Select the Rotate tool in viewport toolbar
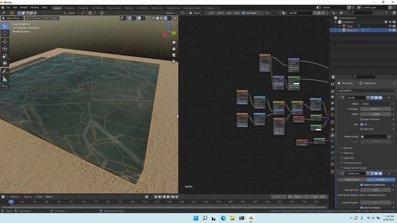 [5, 49]
